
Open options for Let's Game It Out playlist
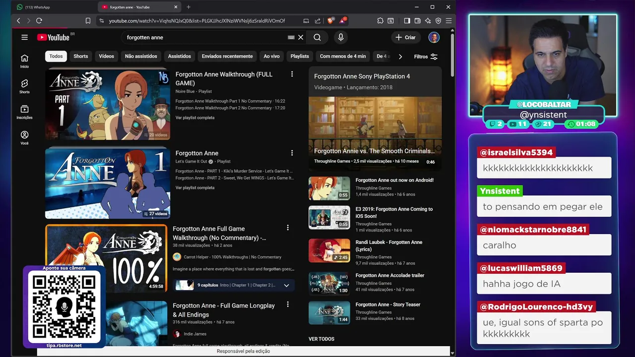tap(292, 153)
